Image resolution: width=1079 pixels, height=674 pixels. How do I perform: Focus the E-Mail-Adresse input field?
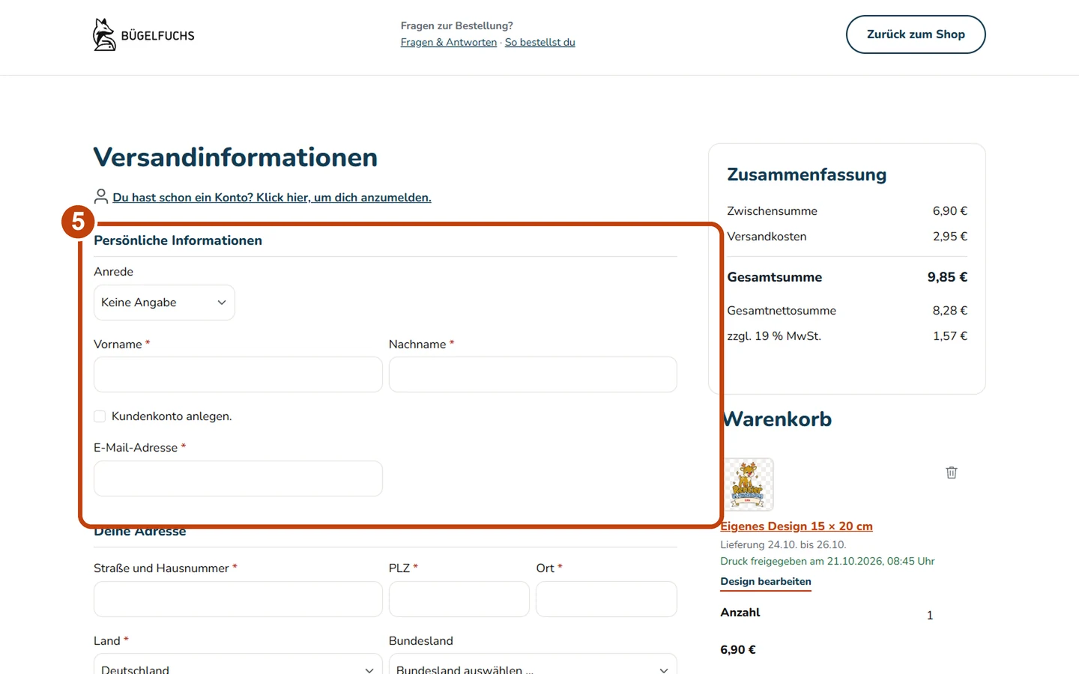[238, 479]
